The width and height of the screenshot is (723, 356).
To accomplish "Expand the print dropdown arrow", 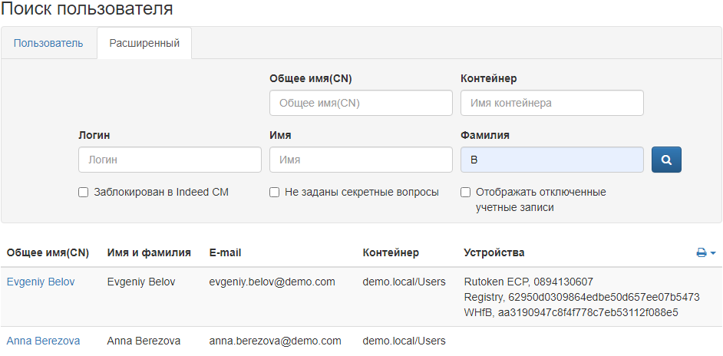I will pyautogui.click(x=713, y=253).
